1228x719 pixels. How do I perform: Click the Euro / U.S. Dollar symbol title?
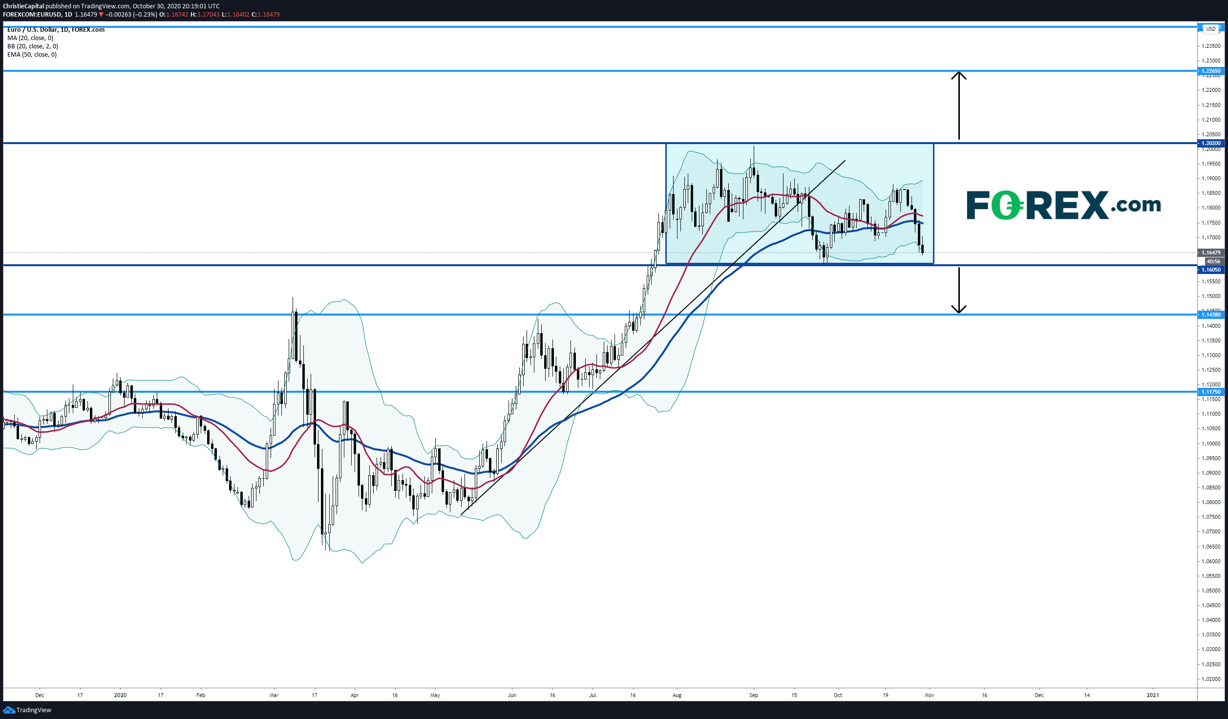[x=56, y=30]
